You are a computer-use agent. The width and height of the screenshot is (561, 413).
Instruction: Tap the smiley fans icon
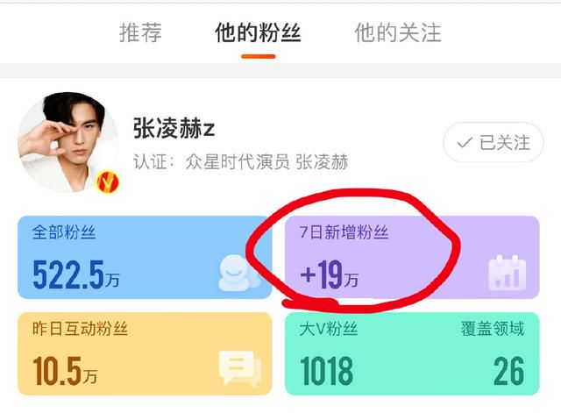coord(238,273)
